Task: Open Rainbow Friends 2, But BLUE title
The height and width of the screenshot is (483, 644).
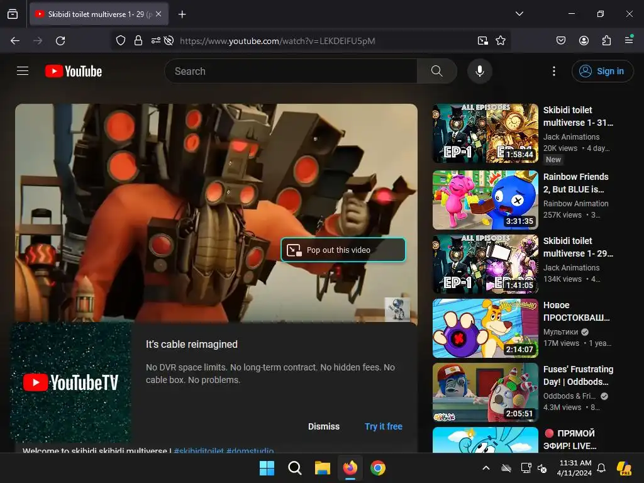Action: click(576, 183)
